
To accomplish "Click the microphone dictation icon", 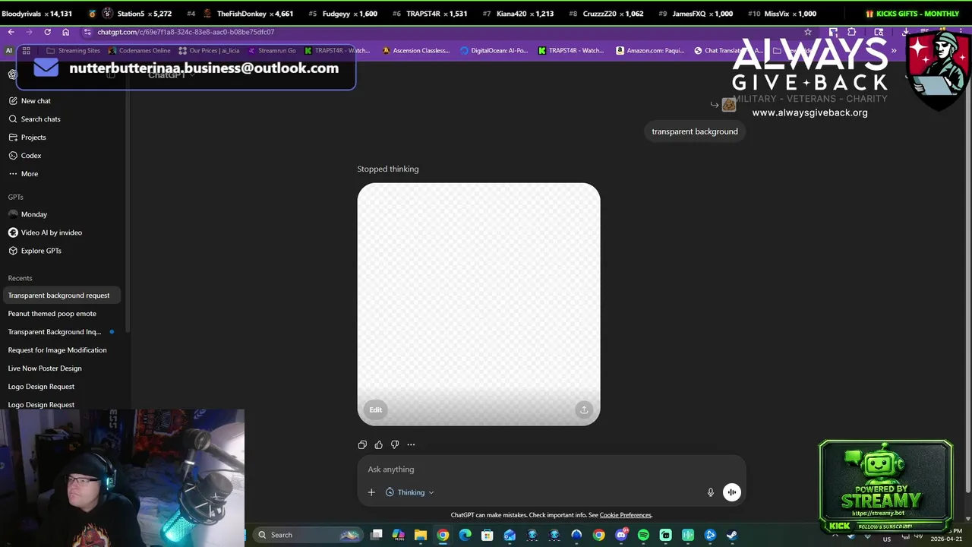I will (x=711, y=492).
